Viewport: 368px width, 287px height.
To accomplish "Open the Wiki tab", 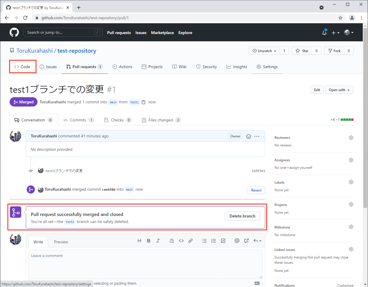I will 179,67.
